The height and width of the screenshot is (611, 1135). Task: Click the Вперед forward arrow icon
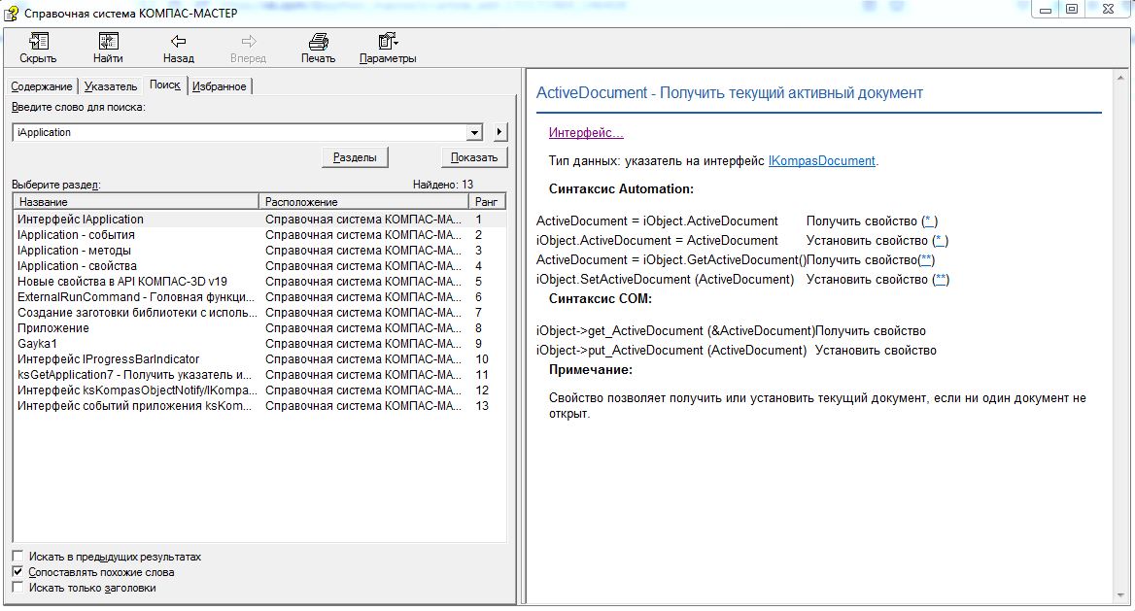pos(249,41)
